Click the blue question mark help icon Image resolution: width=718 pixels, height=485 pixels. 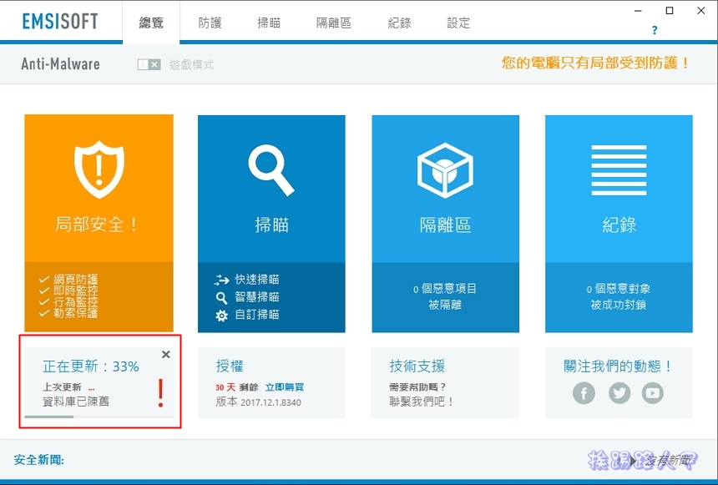tap(655, 30)
